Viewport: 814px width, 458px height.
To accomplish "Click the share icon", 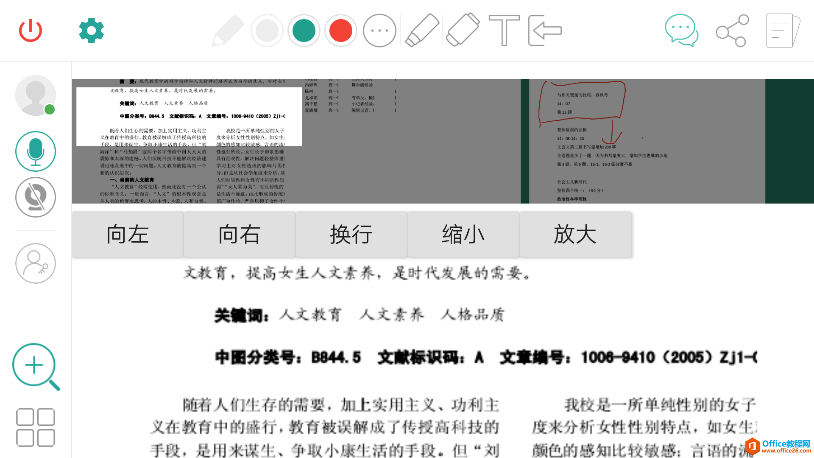I will [732, 31].
